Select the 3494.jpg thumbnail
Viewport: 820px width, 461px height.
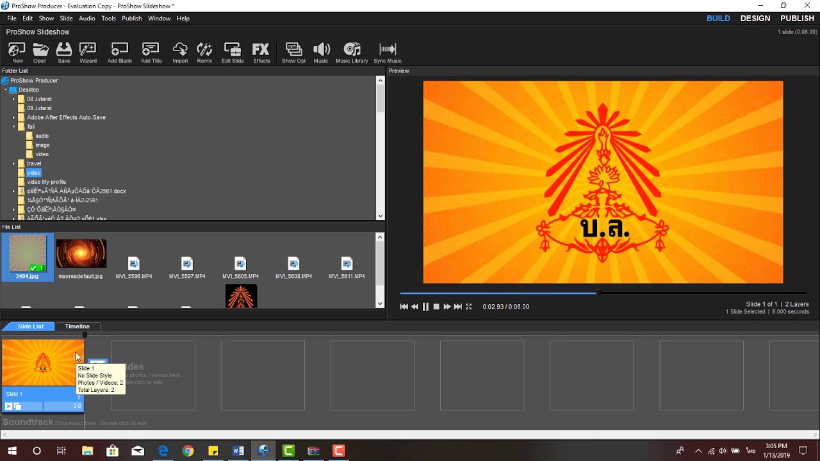(x=28, y=257)
